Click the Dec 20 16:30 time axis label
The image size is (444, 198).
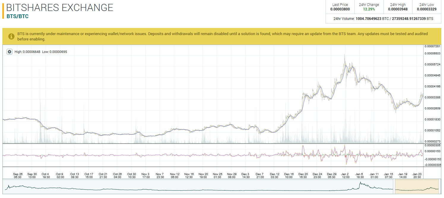[303, 175]
